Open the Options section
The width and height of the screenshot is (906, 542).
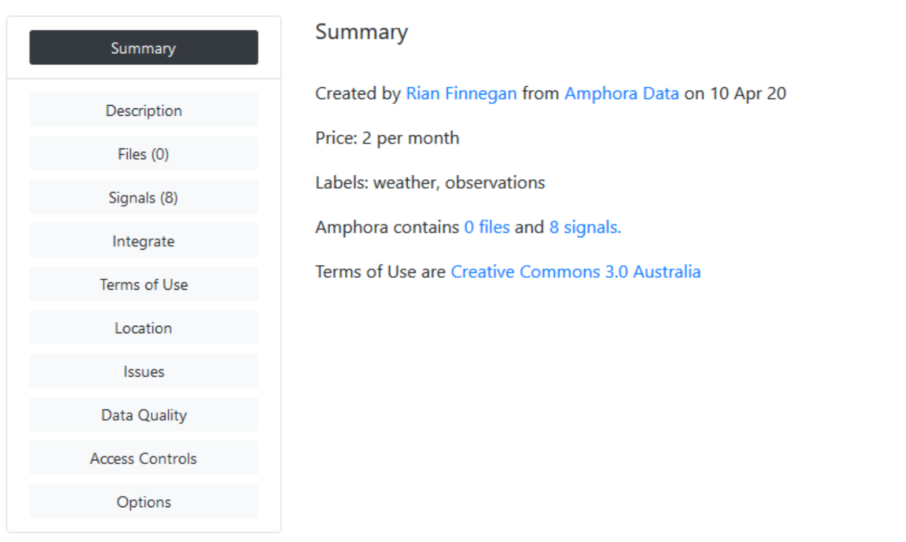pyautogui.click(x=143, y=501)
